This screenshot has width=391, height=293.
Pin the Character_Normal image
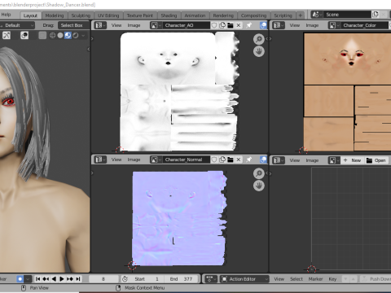[x=248, y=160]
